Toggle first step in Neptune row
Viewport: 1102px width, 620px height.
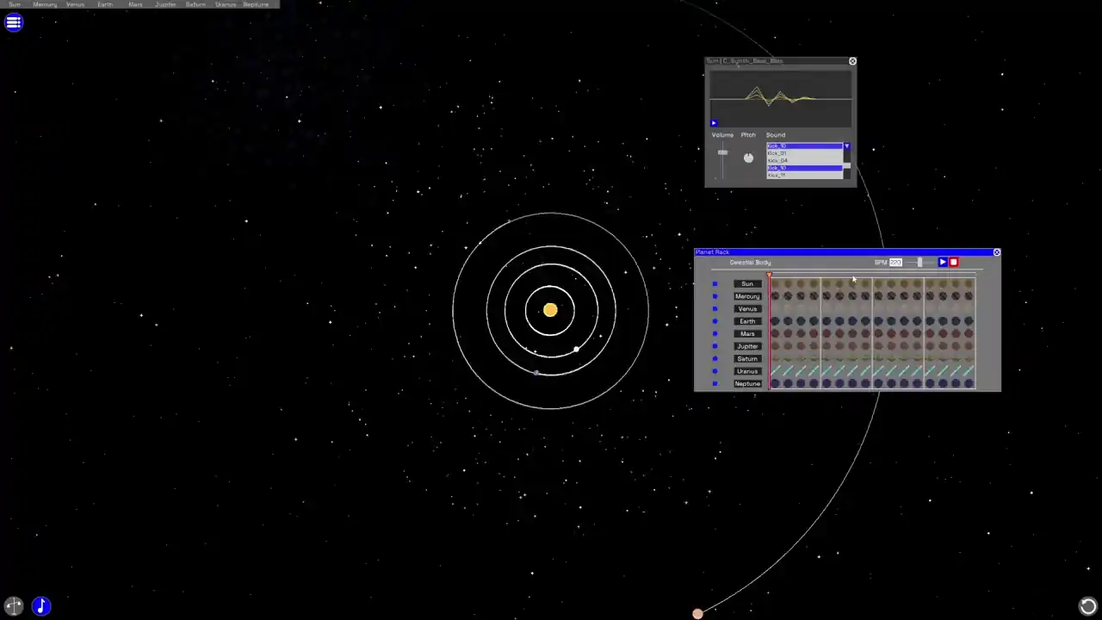775,383
